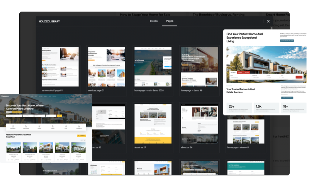Click 'The Benefits of Buying vs. Renting' heading
Image resolution: width=309 pixels, height=187 pixels.
219,15
